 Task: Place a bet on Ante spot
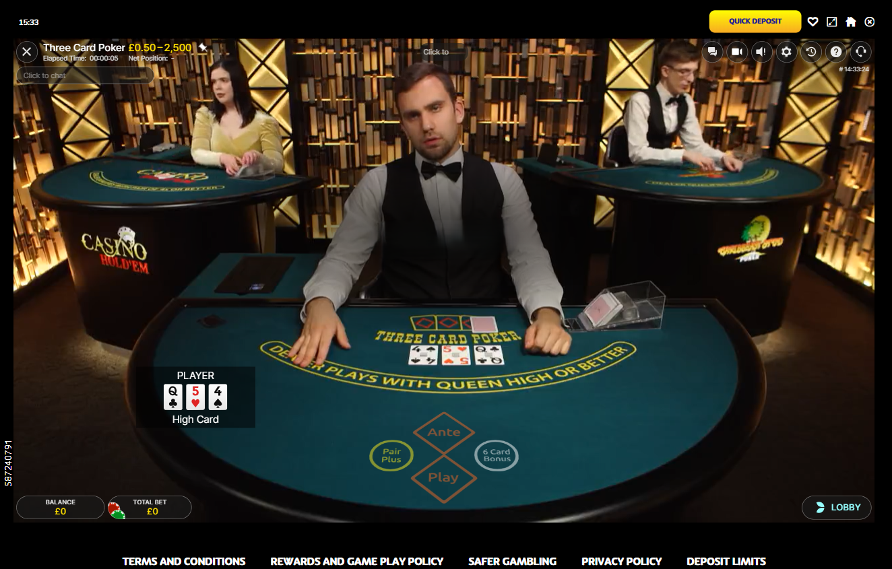pyautogui.click(x=443, y=432)
